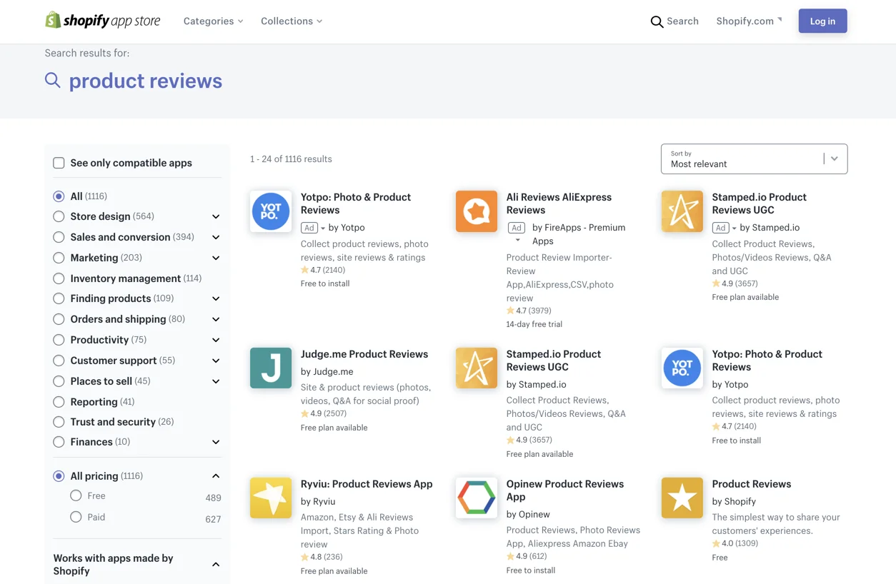Open the Categories menu
This screenshot has width=896, height=584.
pos(213,21)
